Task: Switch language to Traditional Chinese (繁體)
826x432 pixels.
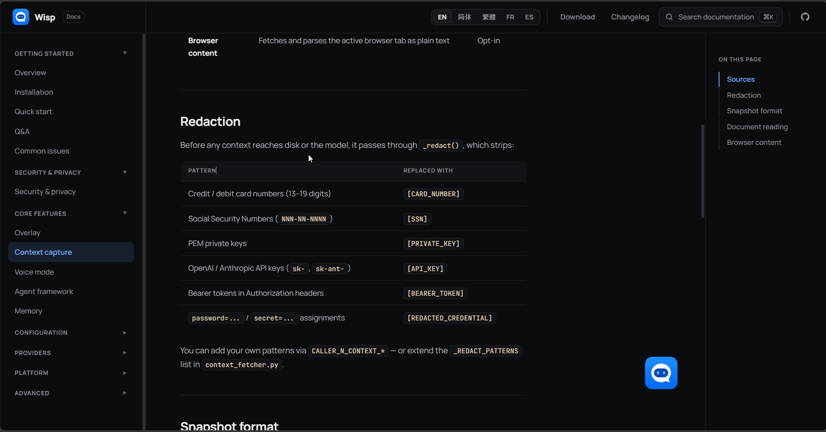Action: tap(489, 17)
